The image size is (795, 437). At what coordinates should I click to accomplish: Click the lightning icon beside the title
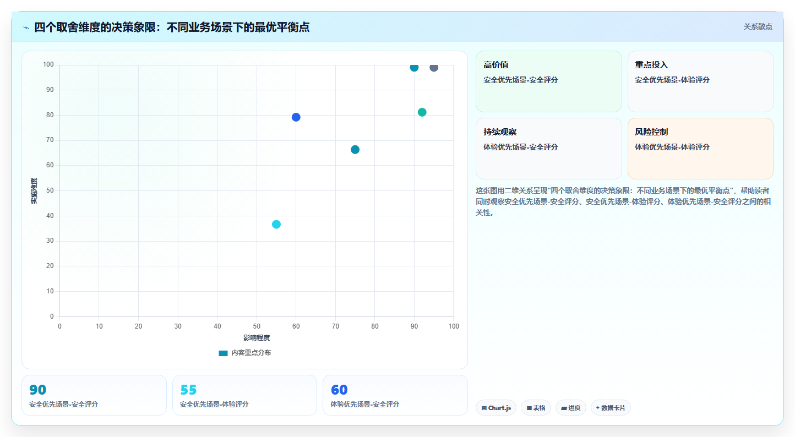tap(26, 28)
